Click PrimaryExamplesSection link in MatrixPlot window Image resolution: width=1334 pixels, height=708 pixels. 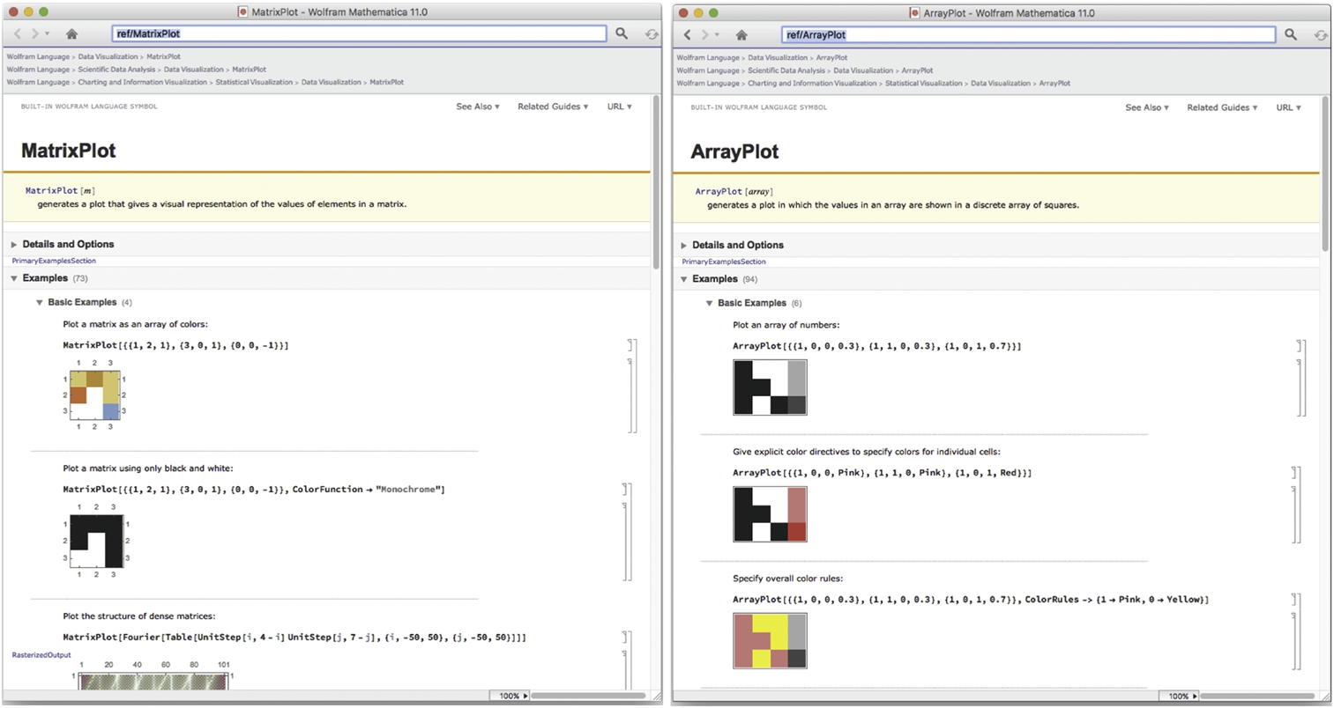54,261
